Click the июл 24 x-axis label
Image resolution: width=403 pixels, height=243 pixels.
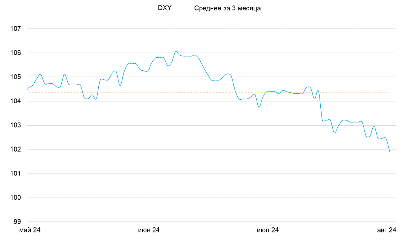[x=268, y=230]
